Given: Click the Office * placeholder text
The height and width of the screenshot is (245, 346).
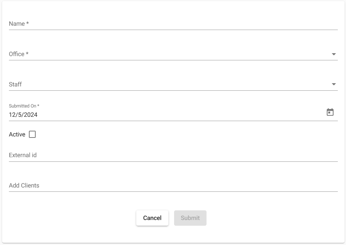Looking at the screenshot, I should tap(19, 54).
